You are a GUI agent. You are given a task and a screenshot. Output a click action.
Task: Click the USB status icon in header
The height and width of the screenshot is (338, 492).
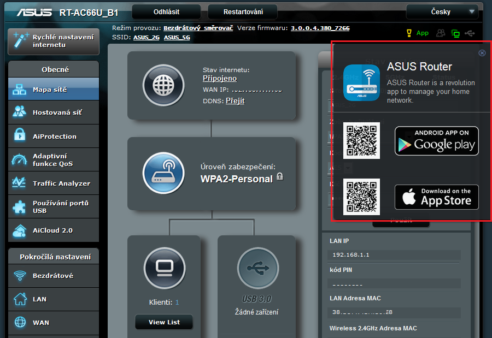(x=470, y=33)
